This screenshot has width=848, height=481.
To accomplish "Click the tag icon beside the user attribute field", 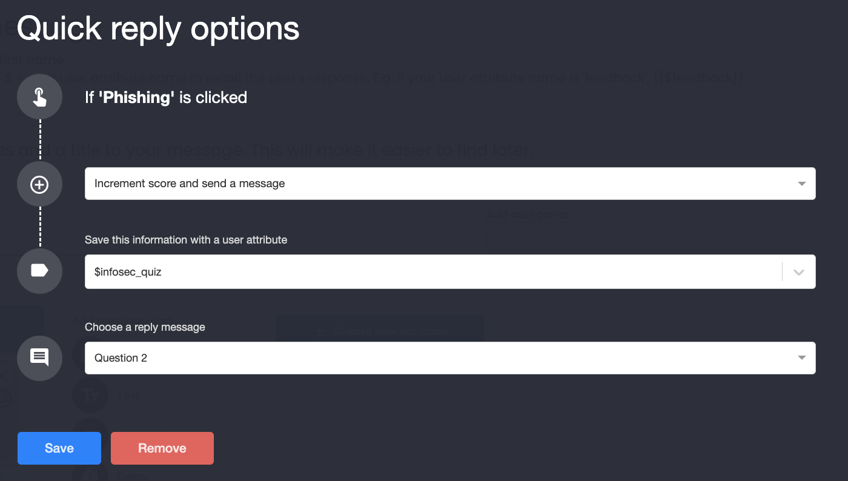I will click(x=39, y=271).
